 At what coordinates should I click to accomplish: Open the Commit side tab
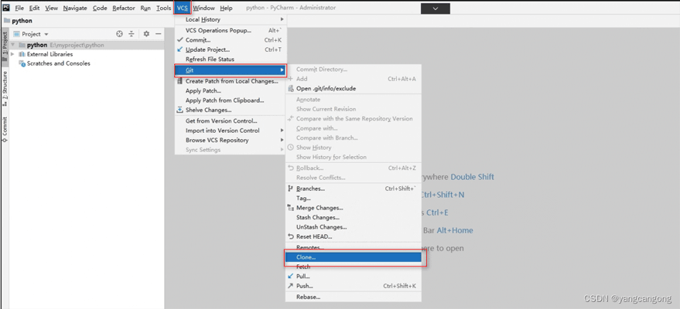coord(5,130)
